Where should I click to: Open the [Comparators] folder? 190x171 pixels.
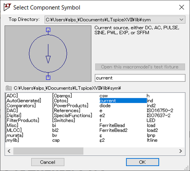[21, 106]
